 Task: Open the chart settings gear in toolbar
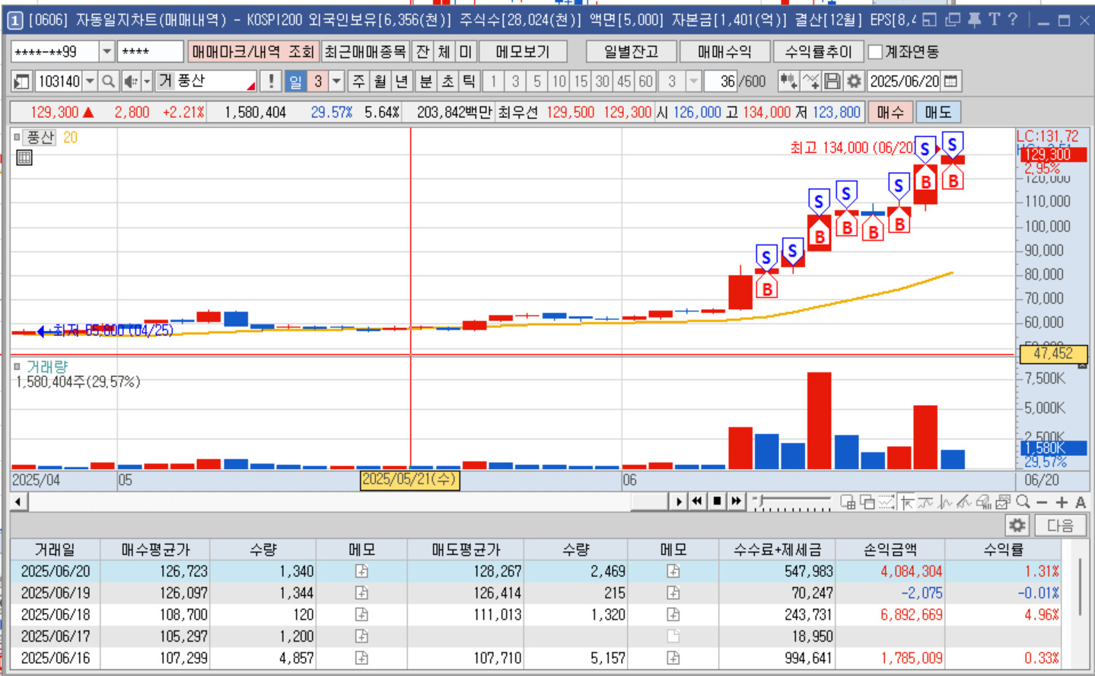click(855, 81)
